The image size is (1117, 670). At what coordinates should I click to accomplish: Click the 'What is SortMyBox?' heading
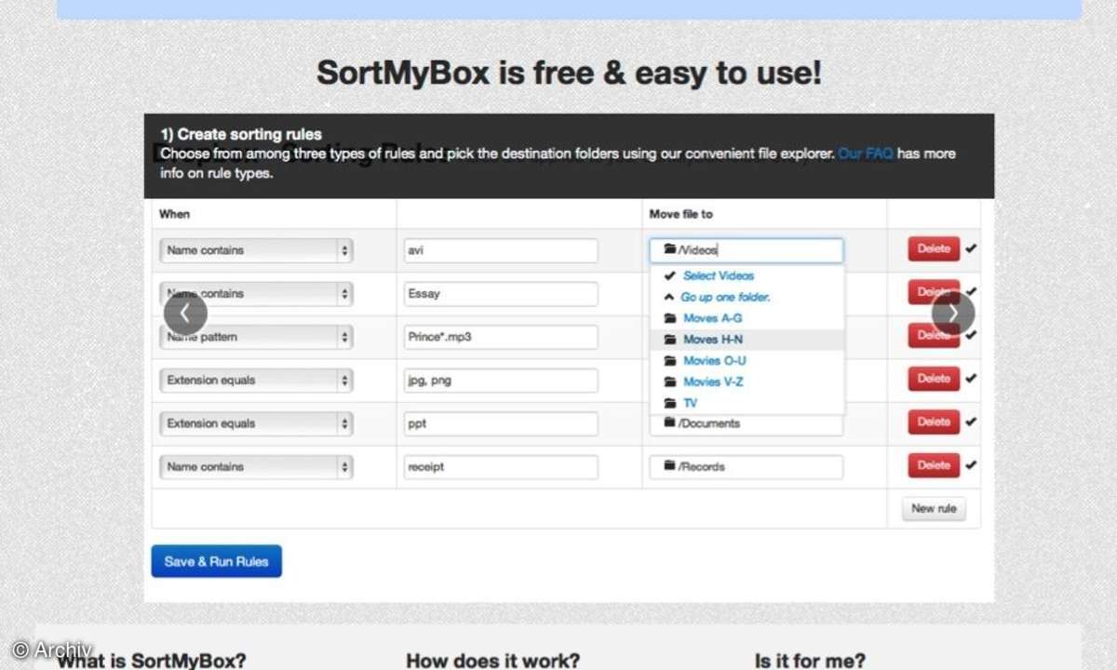(x=152, y=661)
